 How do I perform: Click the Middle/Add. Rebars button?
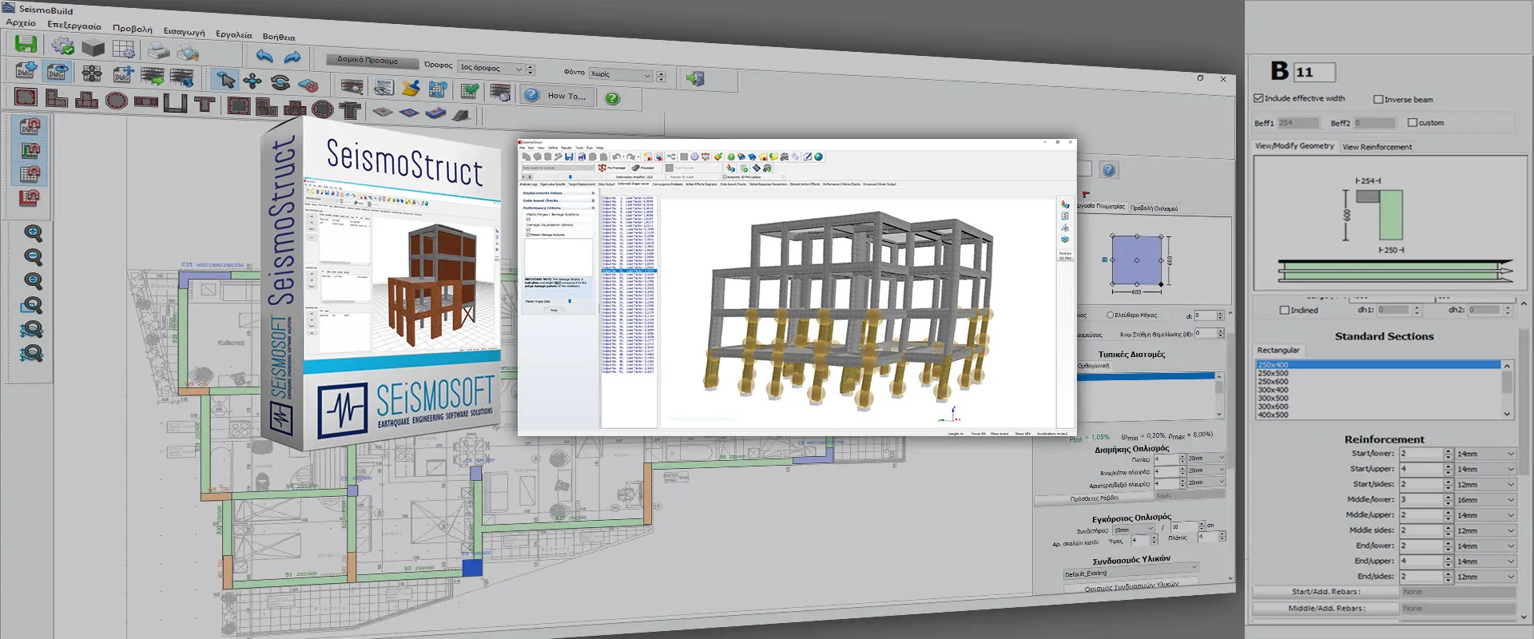tap(1326, 609)
